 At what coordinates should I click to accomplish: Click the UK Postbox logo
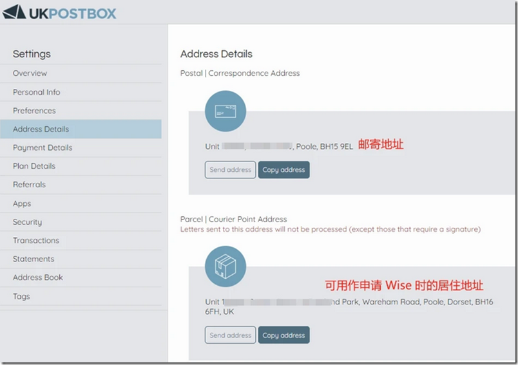pyautogui.click(x=60, y=12)
